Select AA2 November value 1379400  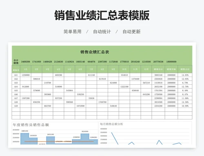(135, 79)
